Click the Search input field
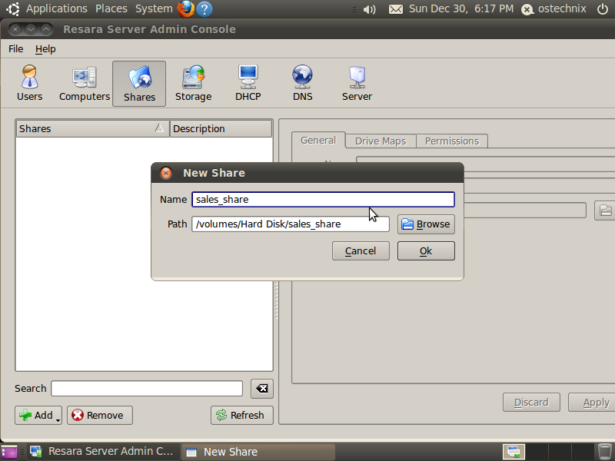615x461 pixels. pyautogui.click(x=147, y=389)
